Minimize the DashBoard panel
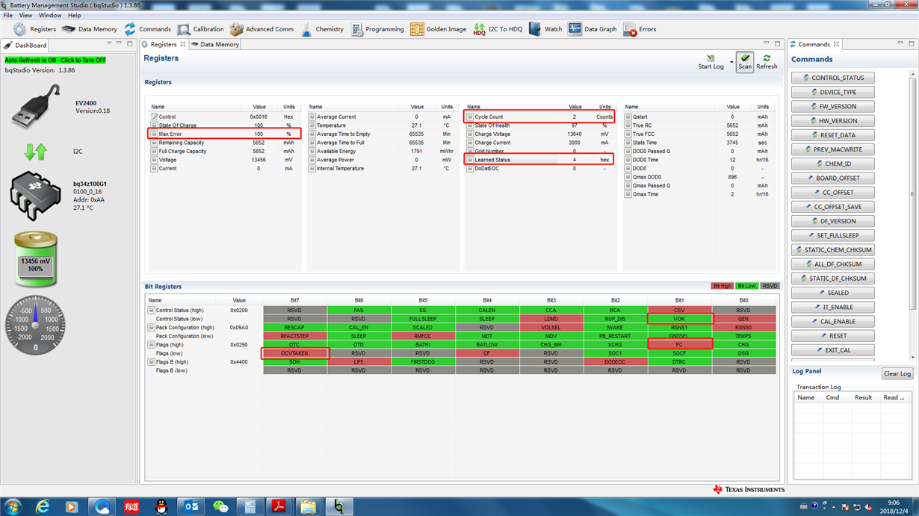The width and height of the screenshot is (919, 516). point(120,44)
